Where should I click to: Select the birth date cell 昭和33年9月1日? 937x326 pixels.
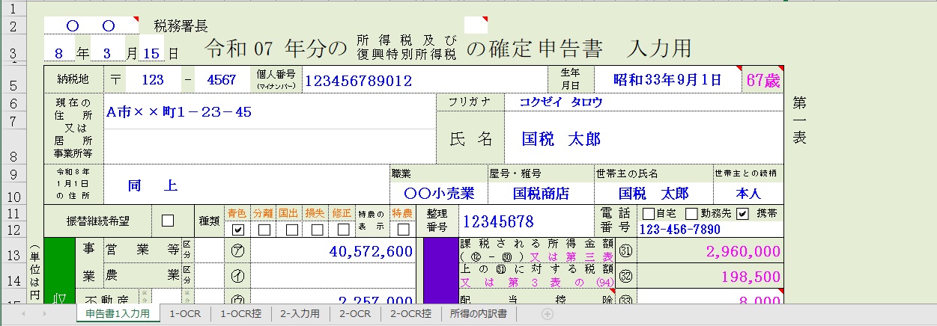(x=667, y=79)
